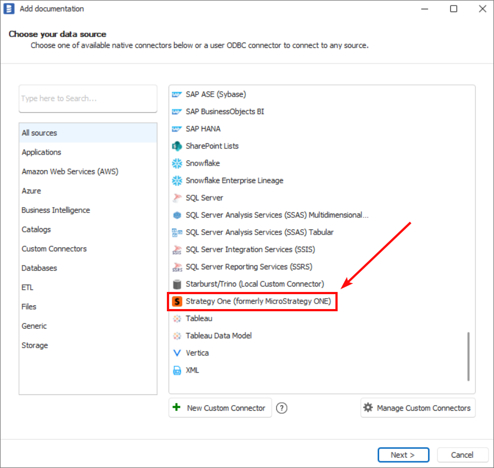Select Custom Connectors category
This screenshot has width=494, height=468.
(88, 249)
